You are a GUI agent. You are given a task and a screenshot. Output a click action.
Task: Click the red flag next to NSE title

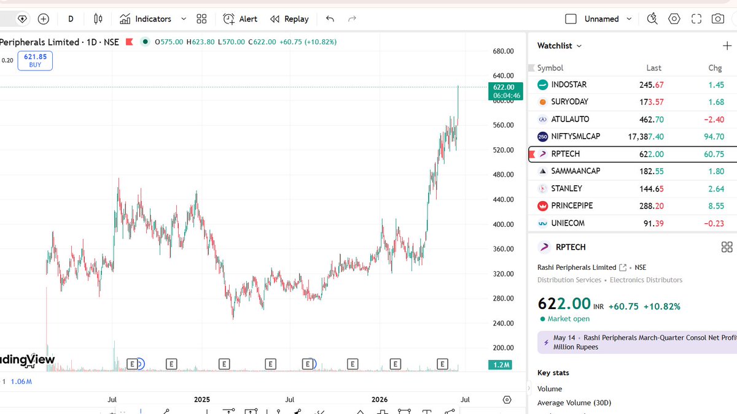click(x=130, y=42)
